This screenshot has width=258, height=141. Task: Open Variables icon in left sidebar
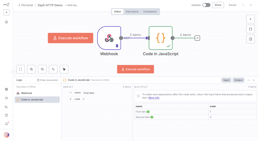[x=6, y=98]
